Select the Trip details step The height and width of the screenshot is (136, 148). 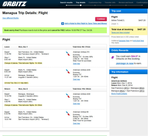(x=81, y=2)
